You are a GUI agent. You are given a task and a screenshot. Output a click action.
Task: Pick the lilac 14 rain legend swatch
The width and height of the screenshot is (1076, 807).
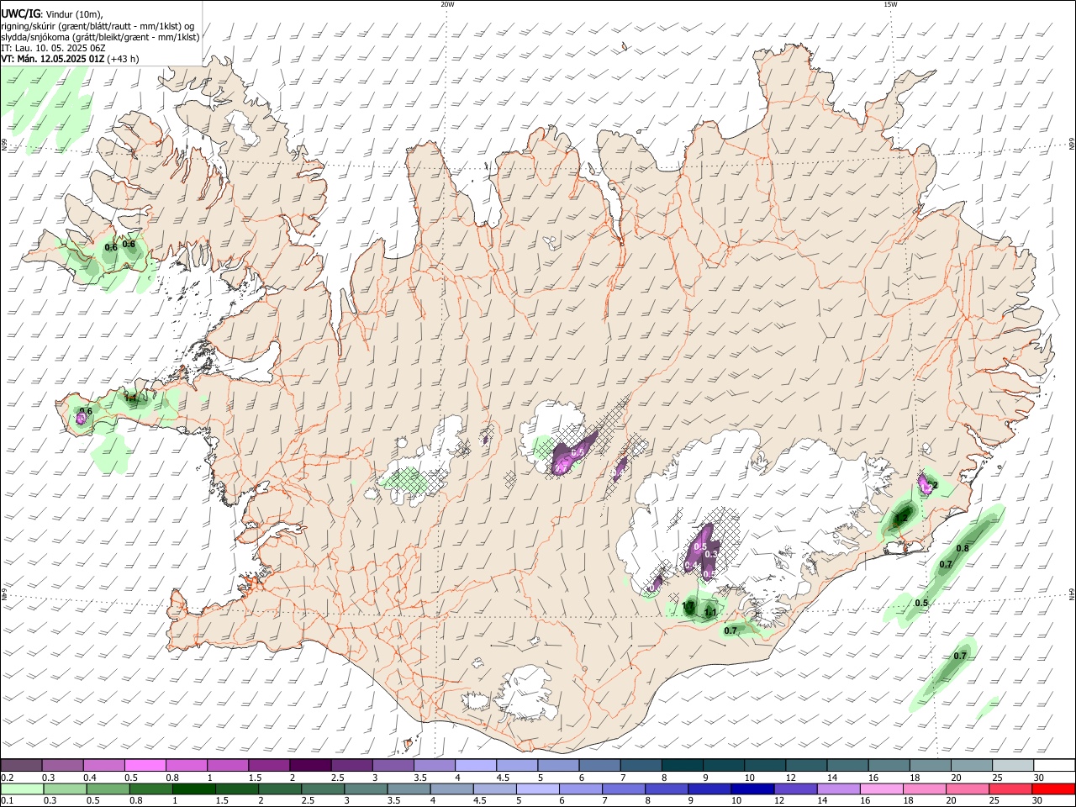point(838,789)
